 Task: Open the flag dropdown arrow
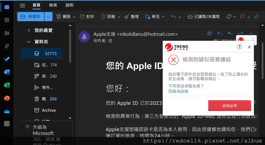point(248,17)
